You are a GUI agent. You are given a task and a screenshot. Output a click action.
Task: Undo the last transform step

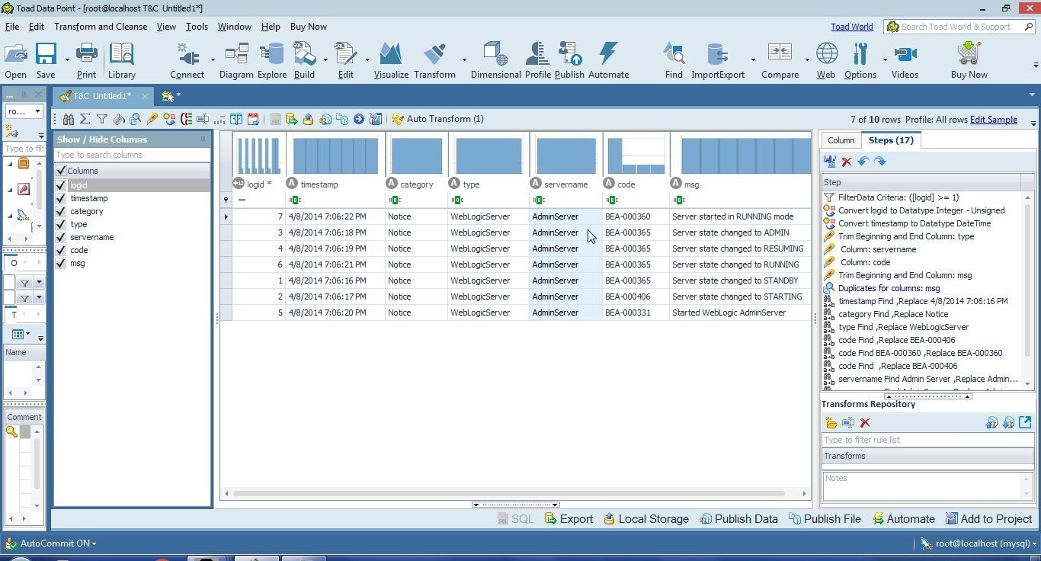(x=863, y=162)
